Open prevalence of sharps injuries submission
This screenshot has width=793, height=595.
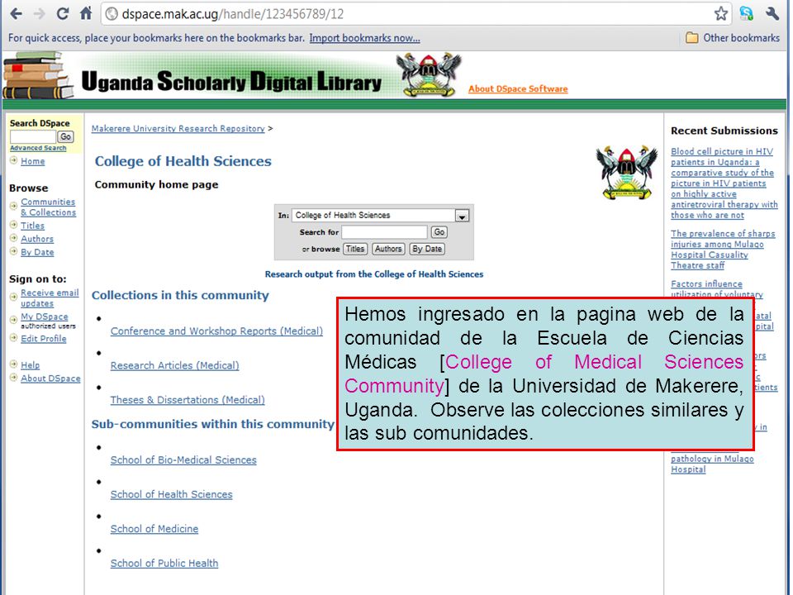click(722, 250)
